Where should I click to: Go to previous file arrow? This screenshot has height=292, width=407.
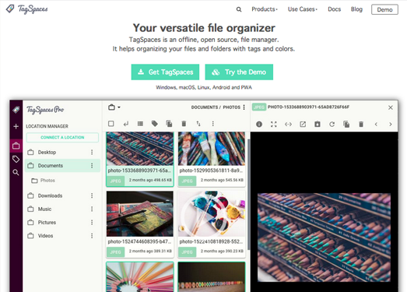tap(376, 125)
